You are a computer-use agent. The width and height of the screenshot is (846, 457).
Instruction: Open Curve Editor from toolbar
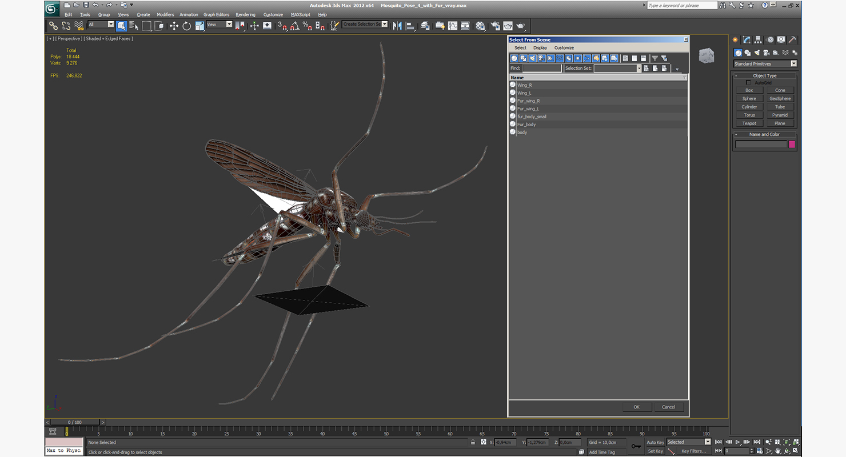click(453, 25)
